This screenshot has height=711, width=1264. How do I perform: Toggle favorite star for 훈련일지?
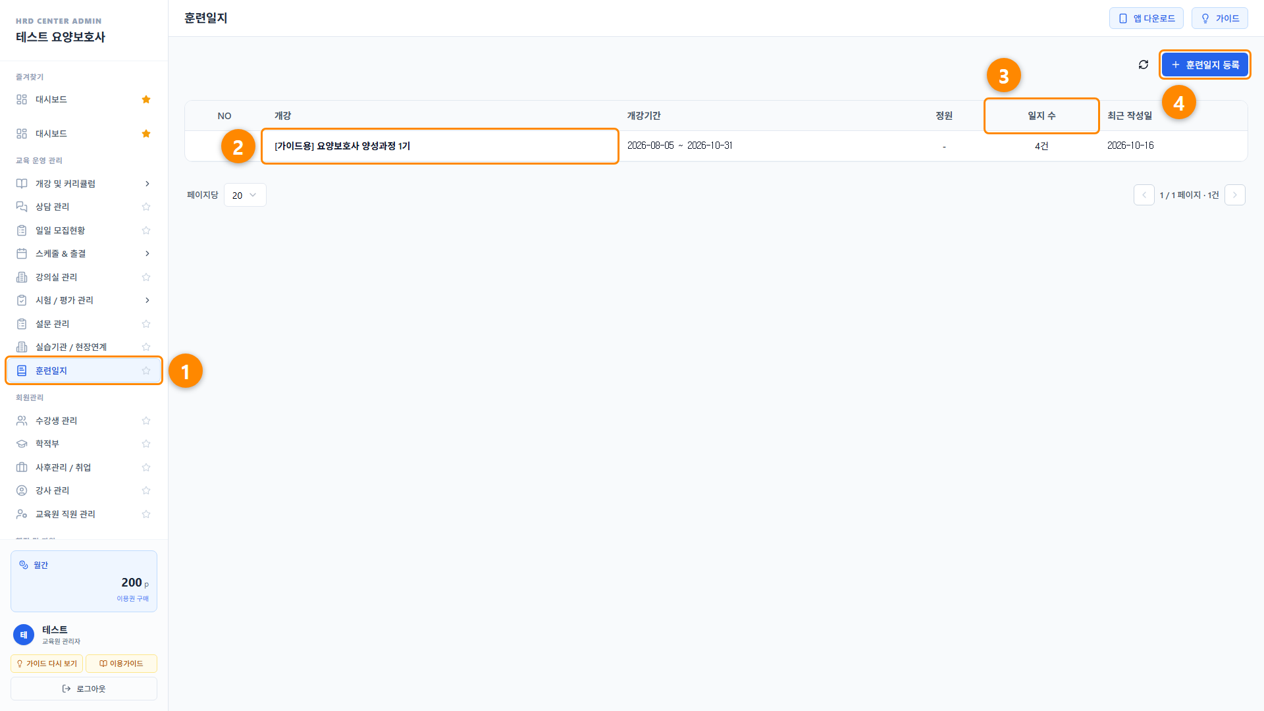pos(146,371)
